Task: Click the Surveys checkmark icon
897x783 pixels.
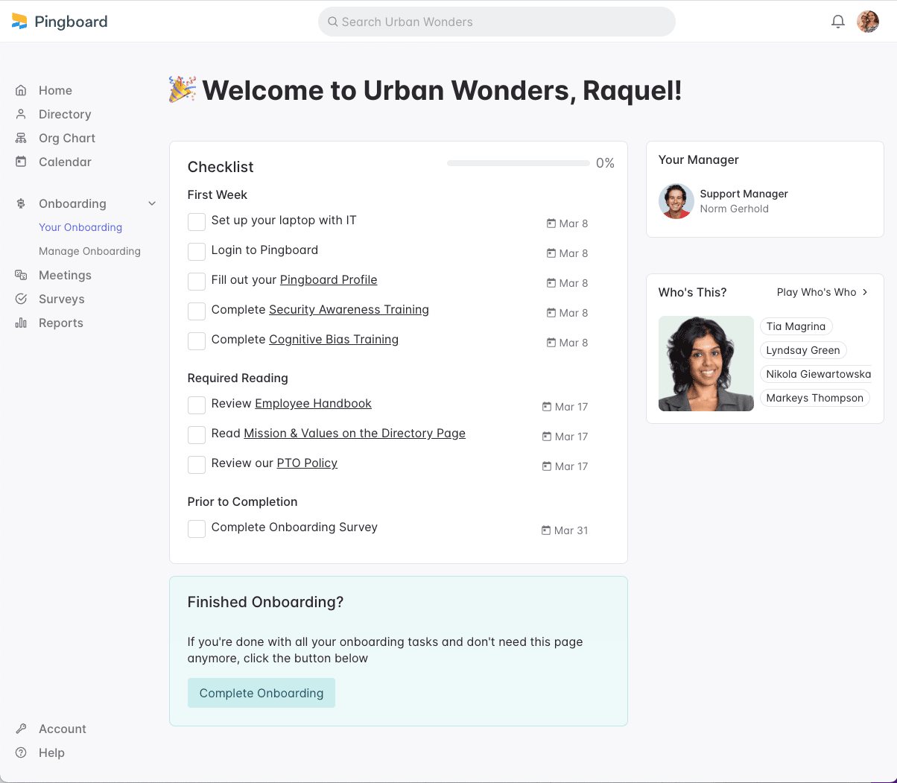Action: 21,299
